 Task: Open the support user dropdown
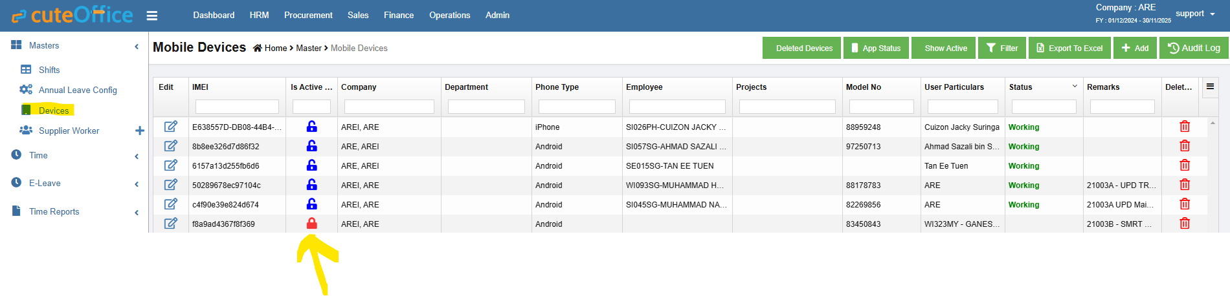(x=1195, y=14)
